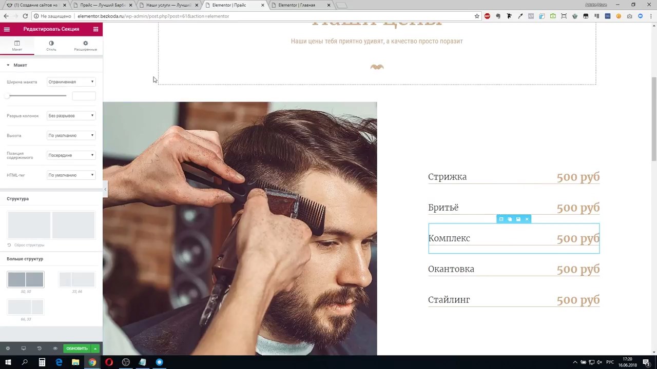Switch to the Стиль tab
The image size is (657, 369).
51,46
